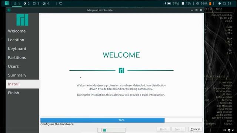This screenshot has width=237, height=133.
Task: Click 'Music Player' in the shortcut keys list
Action: pyautogui.click(x=225, y=109)
